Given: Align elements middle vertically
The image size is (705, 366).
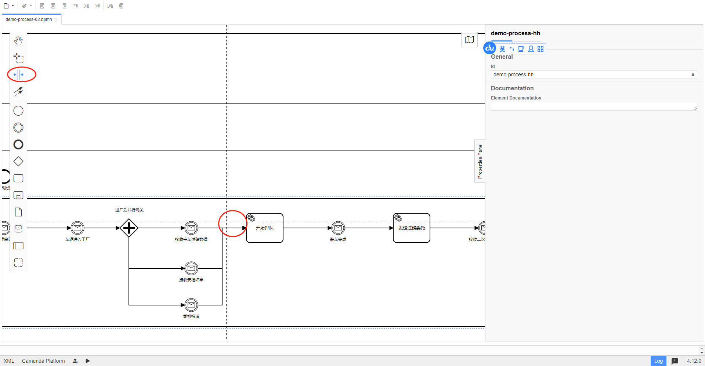Looking at the screenshot, I should click(x=86, y=6).
